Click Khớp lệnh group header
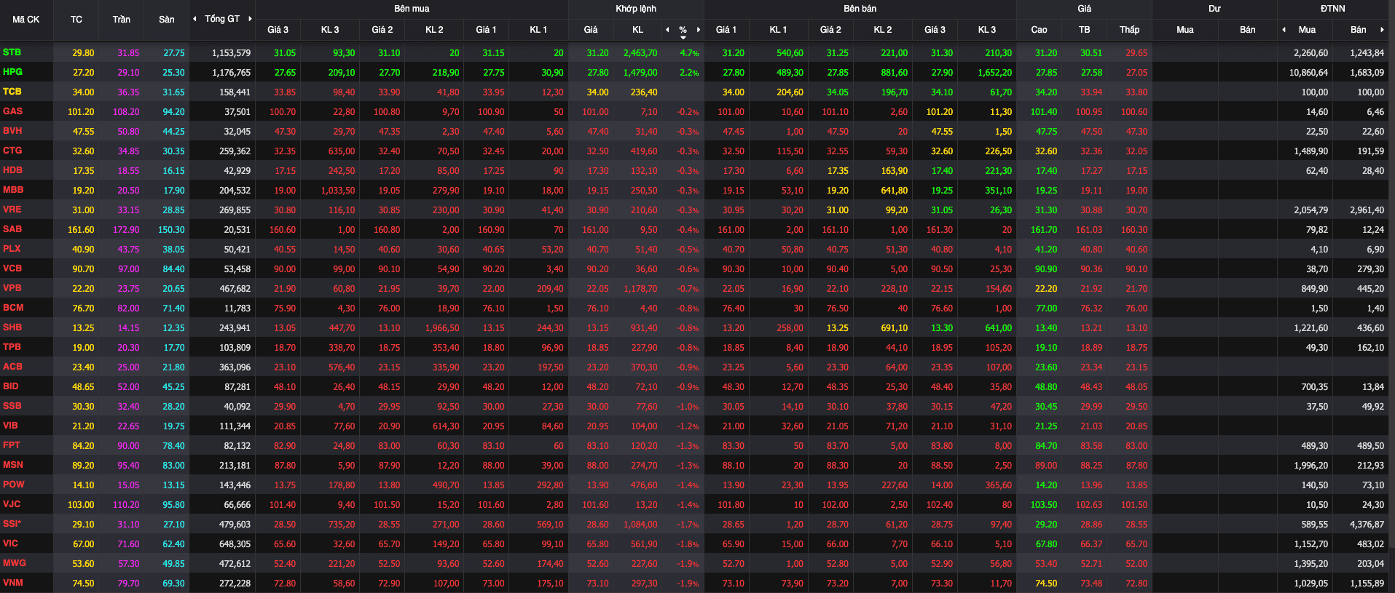The image size is (1395, 593). click(636, 9)
